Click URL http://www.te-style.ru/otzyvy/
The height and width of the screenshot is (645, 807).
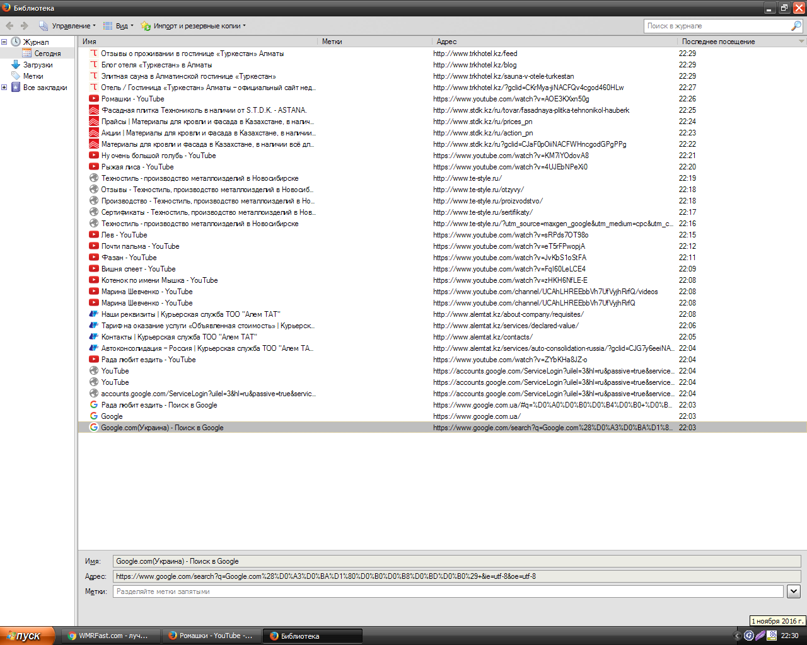(479, 190)
